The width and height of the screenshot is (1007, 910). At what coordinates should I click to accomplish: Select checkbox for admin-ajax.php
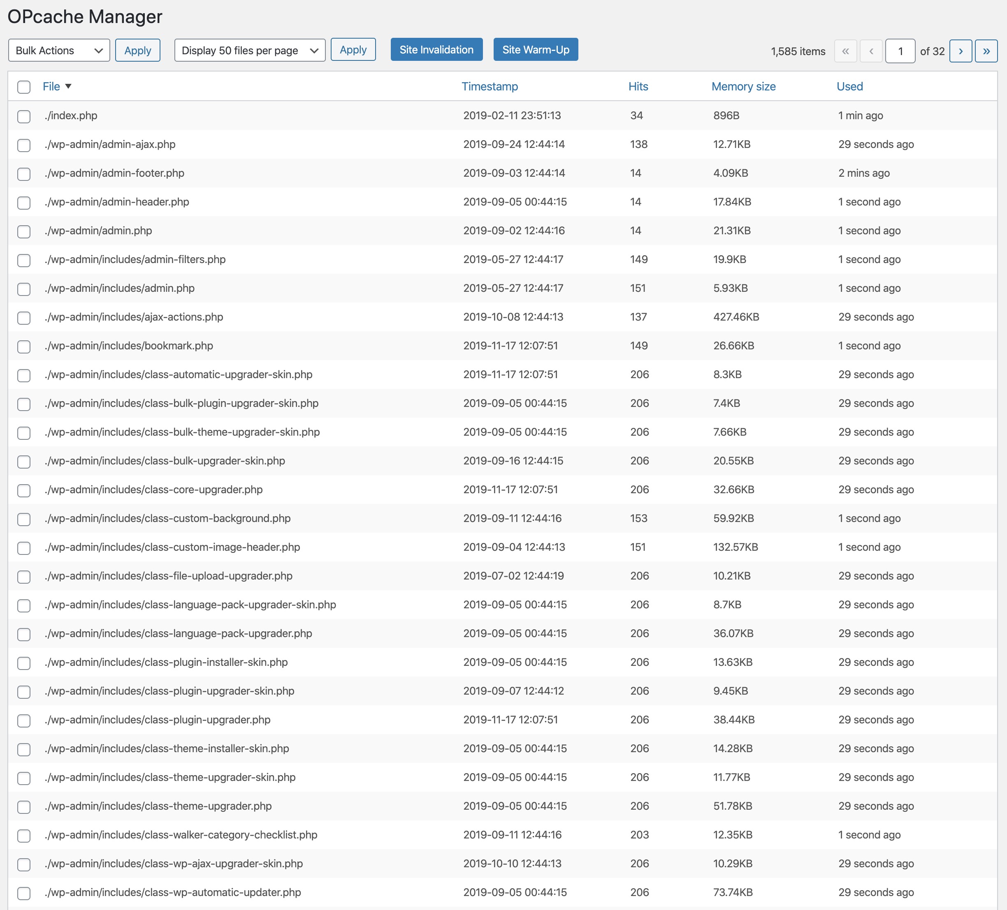23,145
